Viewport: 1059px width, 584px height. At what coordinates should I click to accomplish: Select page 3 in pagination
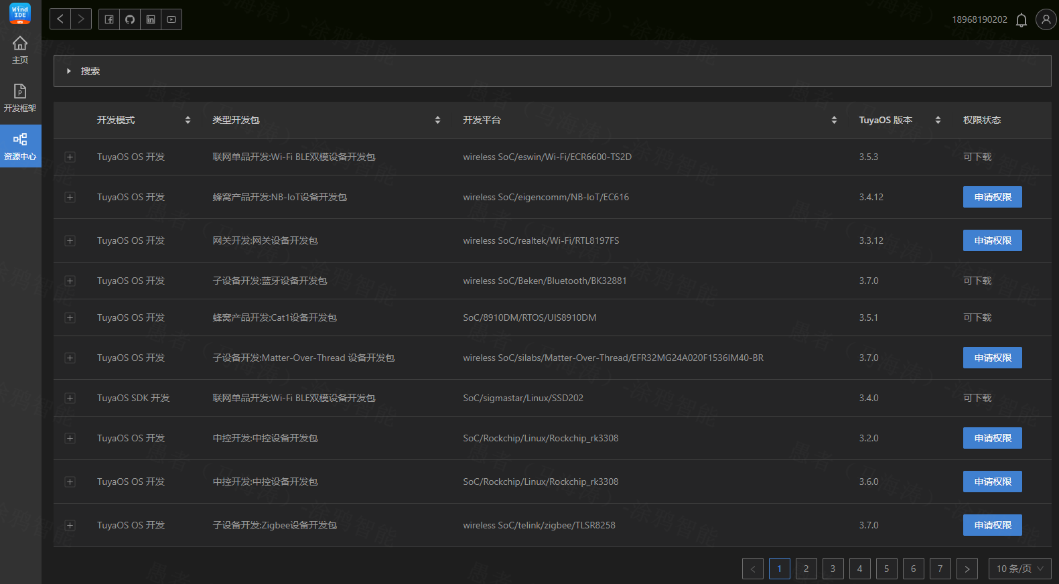[833, 569]
